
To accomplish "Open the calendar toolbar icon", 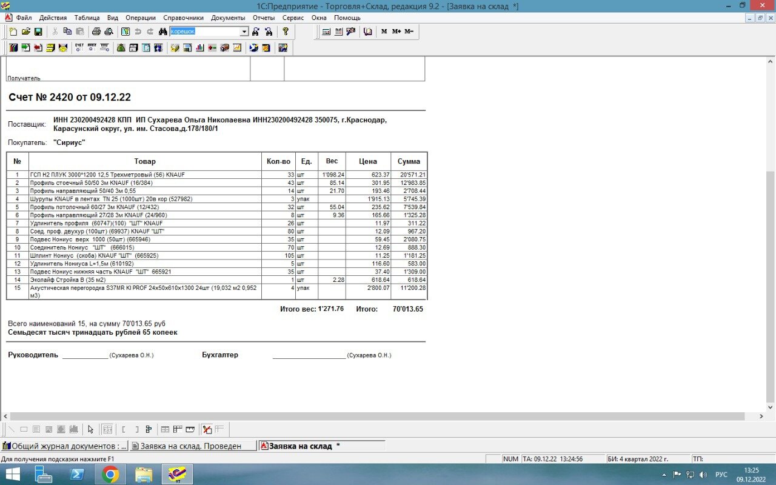I will tap(338, 32).
